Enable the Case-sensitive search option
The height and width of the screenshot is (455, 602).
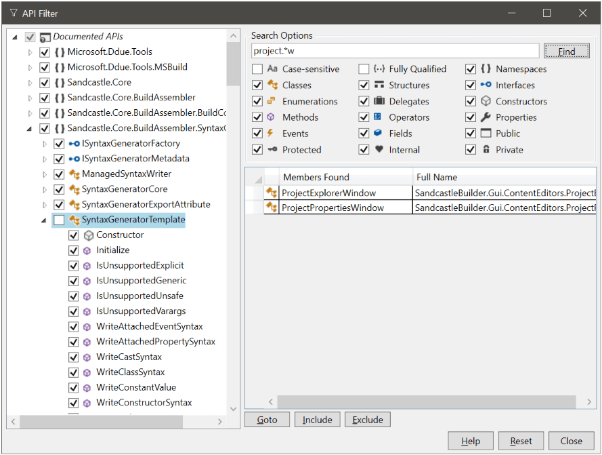pyautogui.click(x=257, y=68)
